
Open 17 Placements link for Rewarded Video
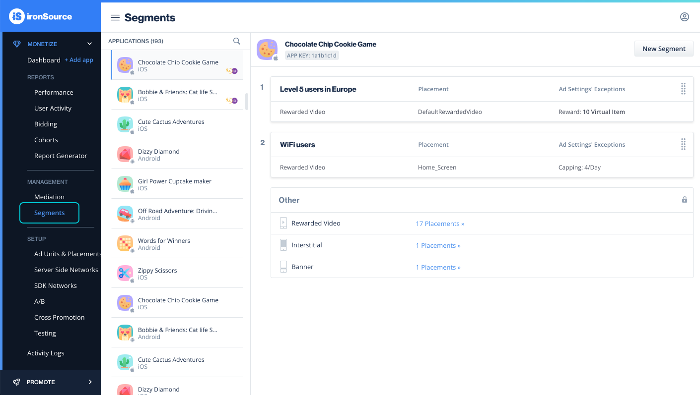[440, 224]
